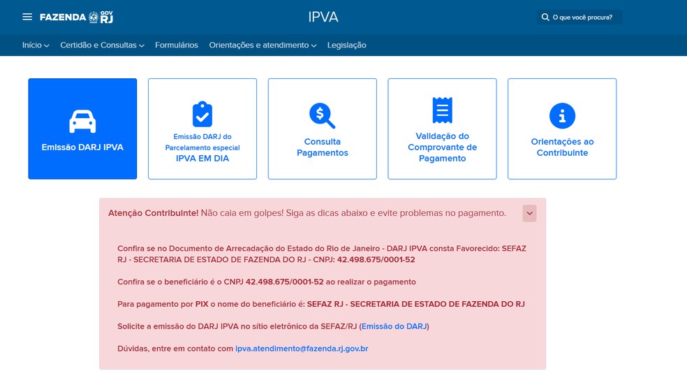Click the car icon for Emissão DARJ IPVA

coord(82,121)
